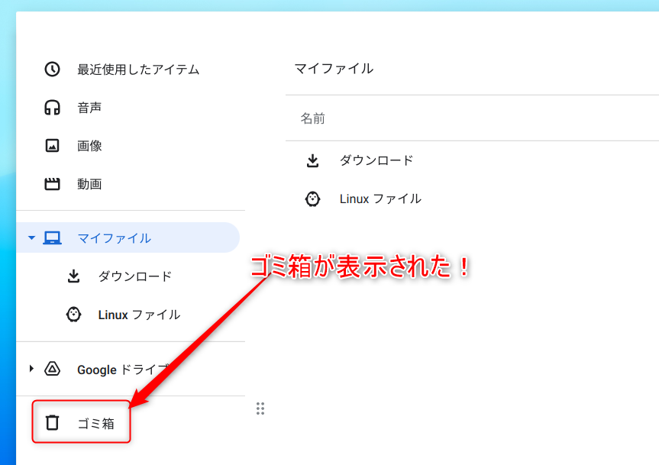Select the 動画 label in sidebar

pos(89,184)
